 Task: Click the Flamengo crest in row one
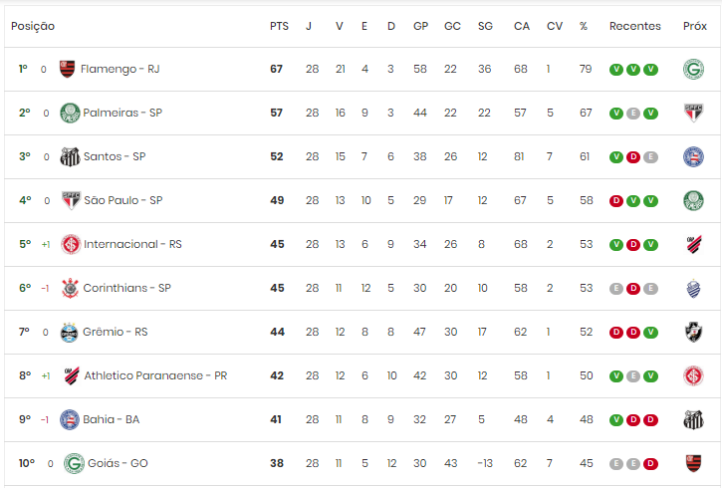coord(68,69)
